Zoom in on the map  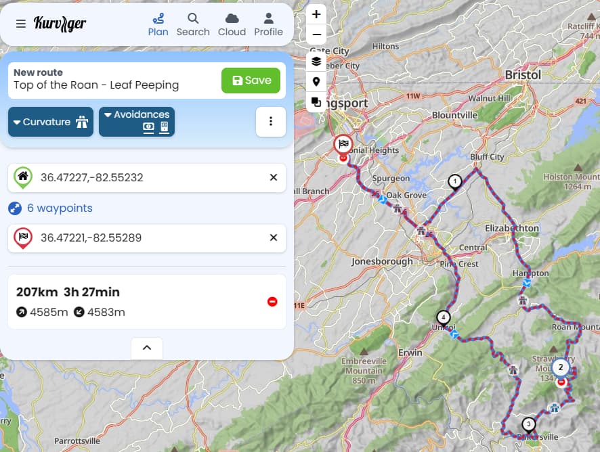pyautogui.click(x=316, y=14)
